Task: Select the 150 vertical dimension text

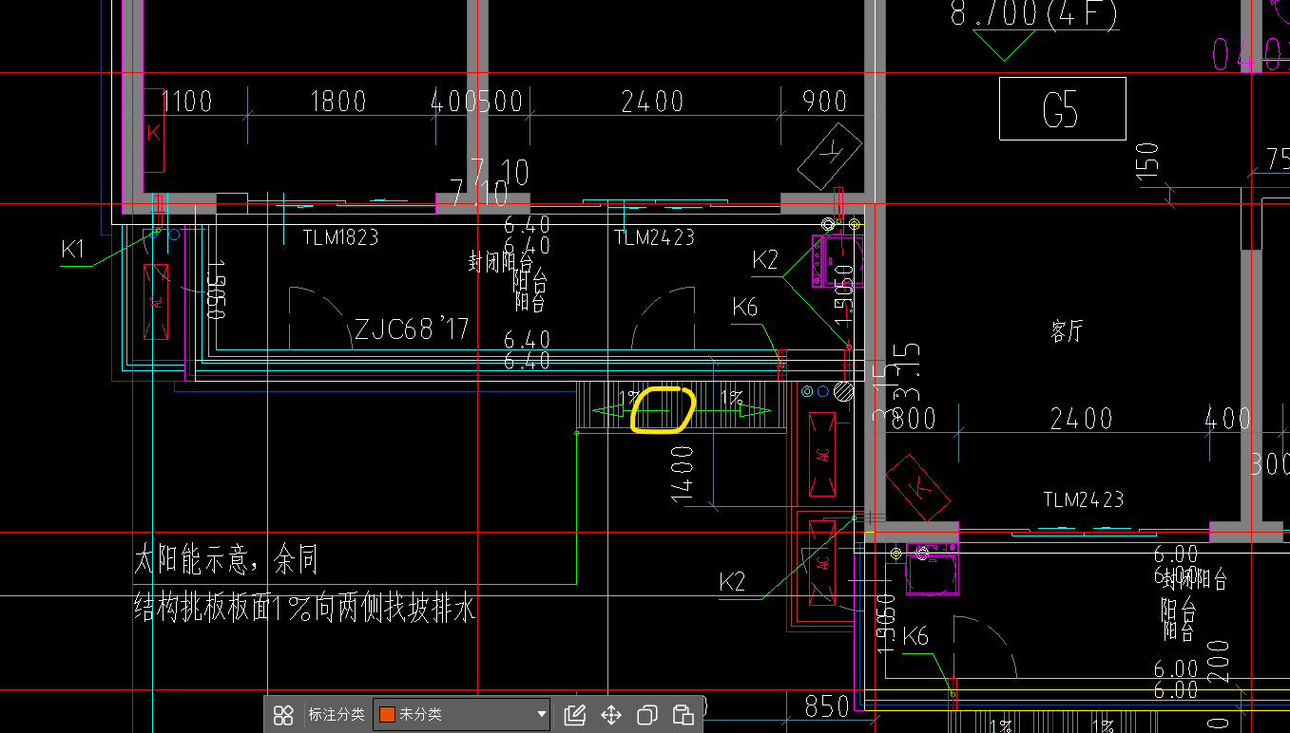Action: click(x=1147, y=161)
